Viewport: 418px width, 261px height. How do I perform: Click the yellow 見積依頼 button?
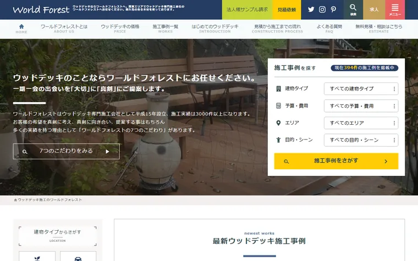(x=287, y=9)
